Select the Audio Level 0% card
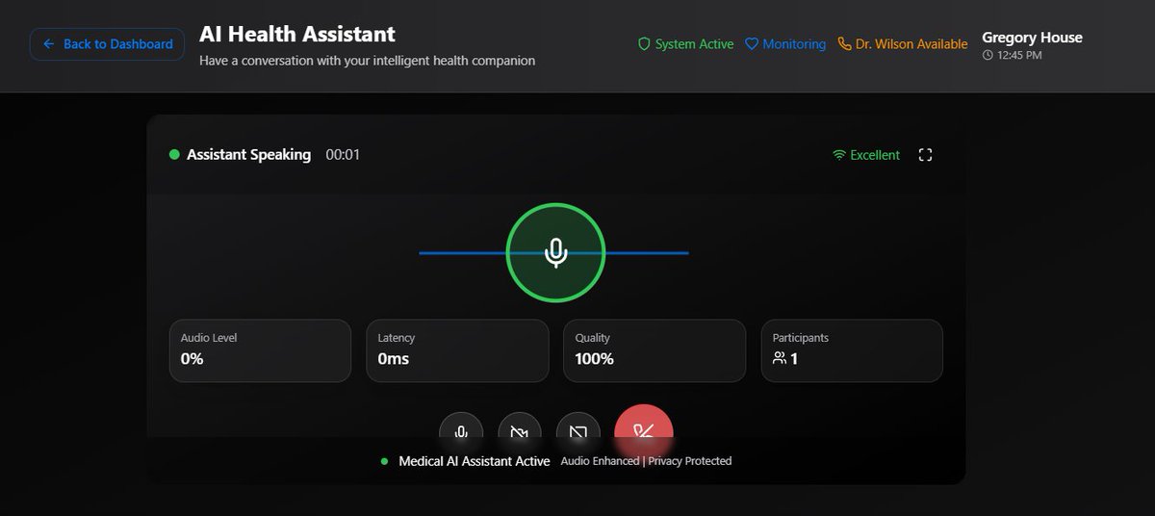 coord(260,350)
